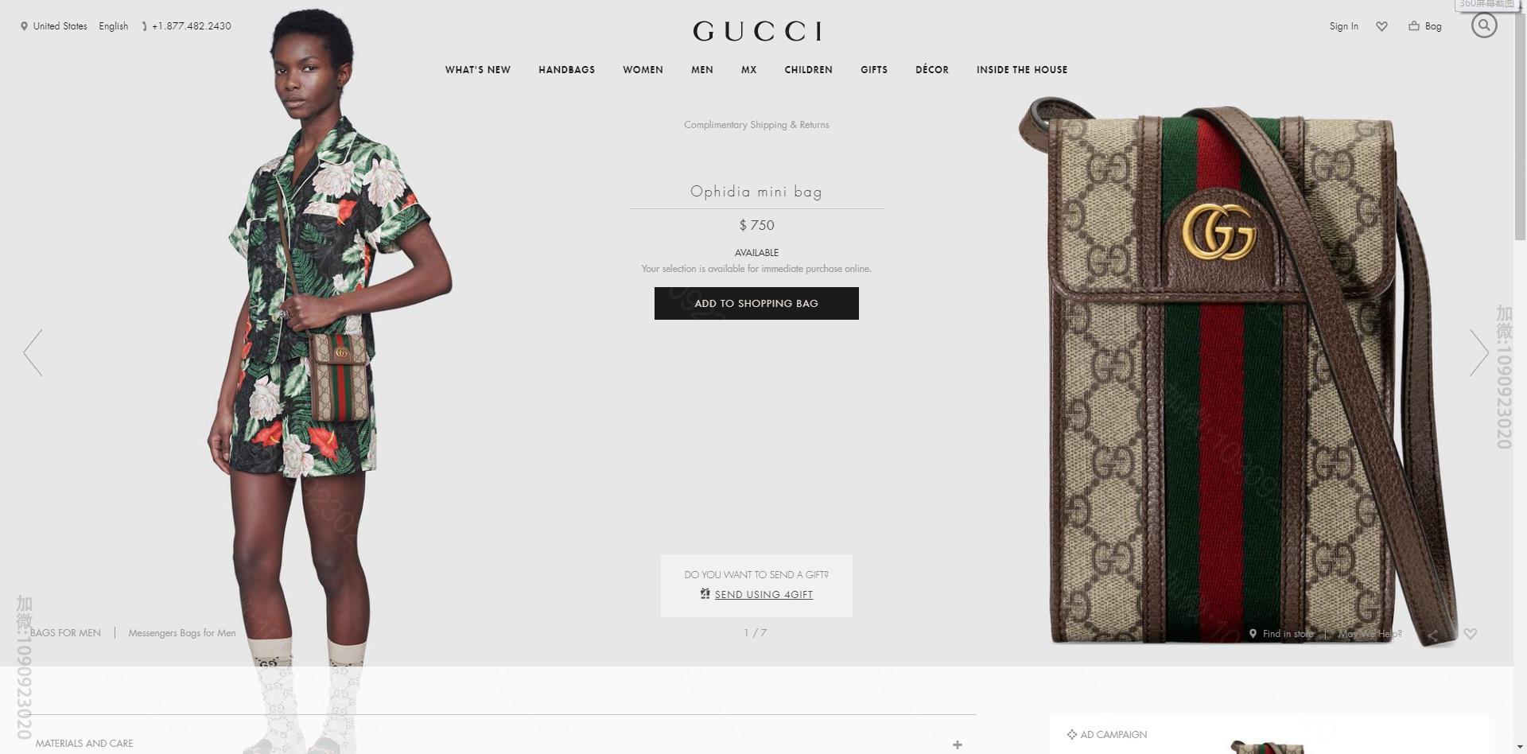Go to previous product image arrow

pos(33,352)
